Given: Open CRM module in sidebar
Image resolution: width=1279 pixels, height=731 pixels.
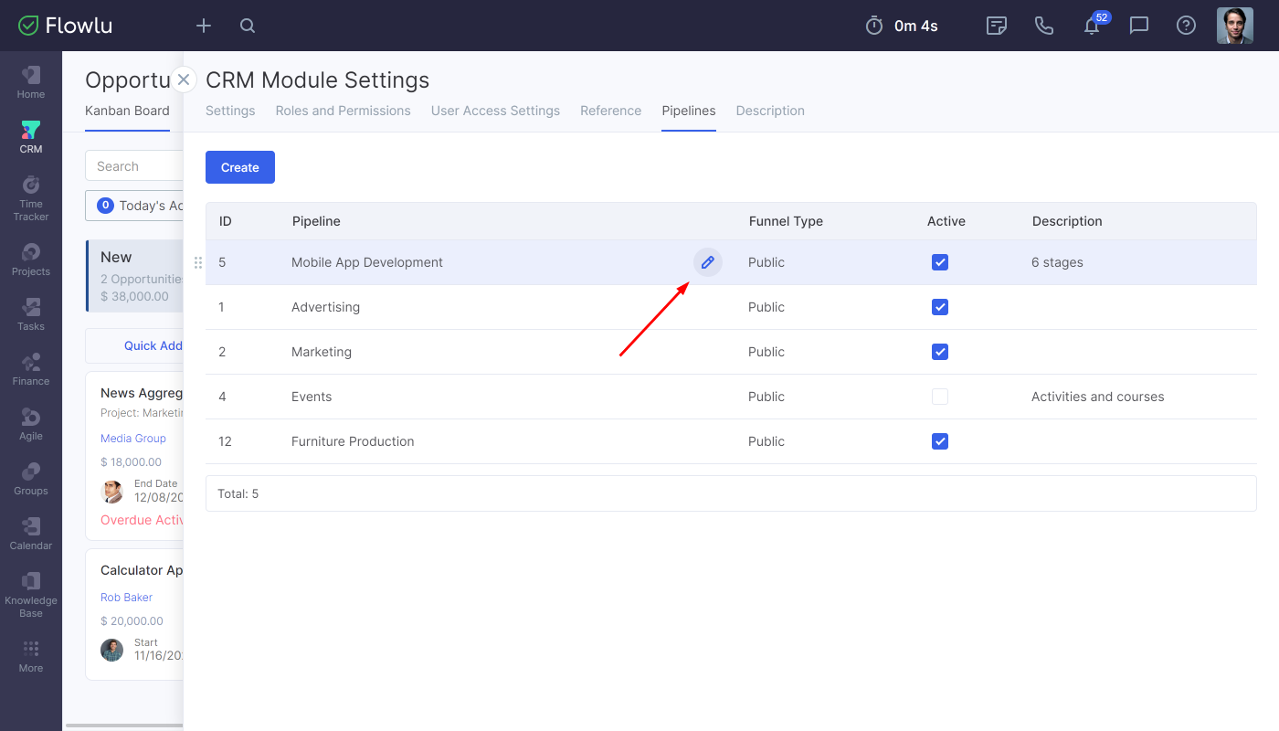Looking at the screenshot, I should click(x=31, y=137).
